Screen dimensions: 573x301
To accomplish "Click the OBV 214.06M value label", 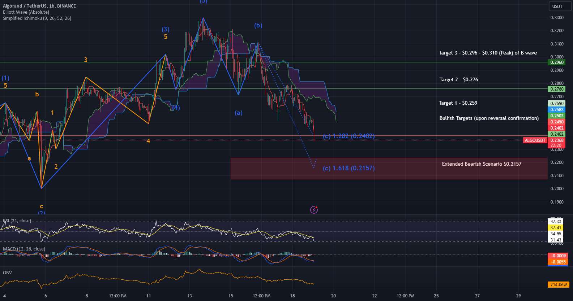I will 559,285.
